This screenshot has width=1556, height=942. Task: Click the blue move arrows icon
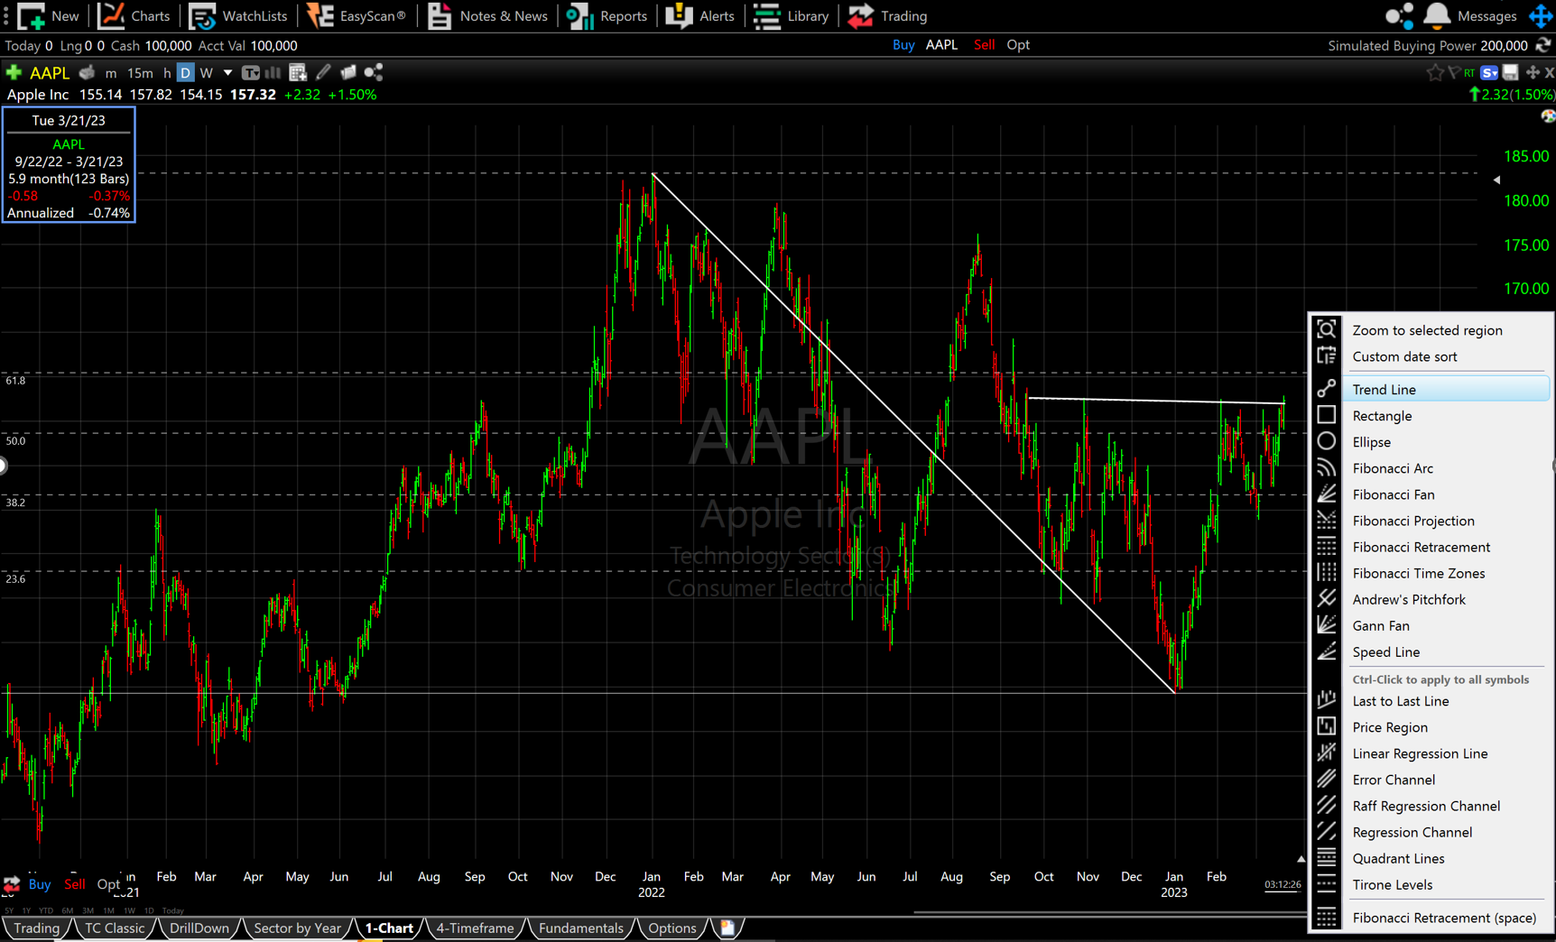(1541, 15)
